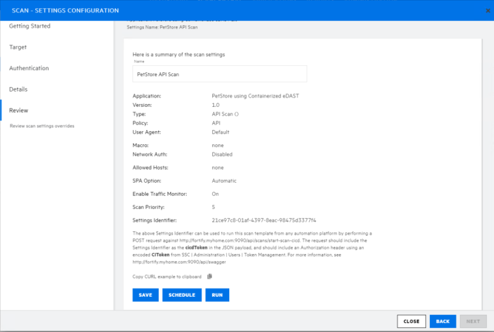Go back with the BACK button
This screenshot has height=332, width=494.
point(442,321)
